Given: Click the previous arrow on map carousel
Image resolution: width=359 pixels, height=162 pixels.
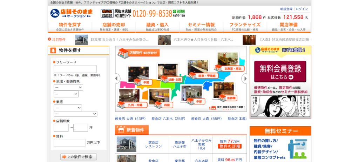Looking at the screenshot, I should click(117, 79).
